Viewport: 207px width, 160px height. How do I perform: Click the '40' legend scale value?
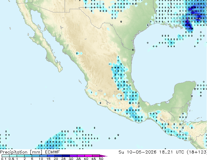tap(86, 159)
